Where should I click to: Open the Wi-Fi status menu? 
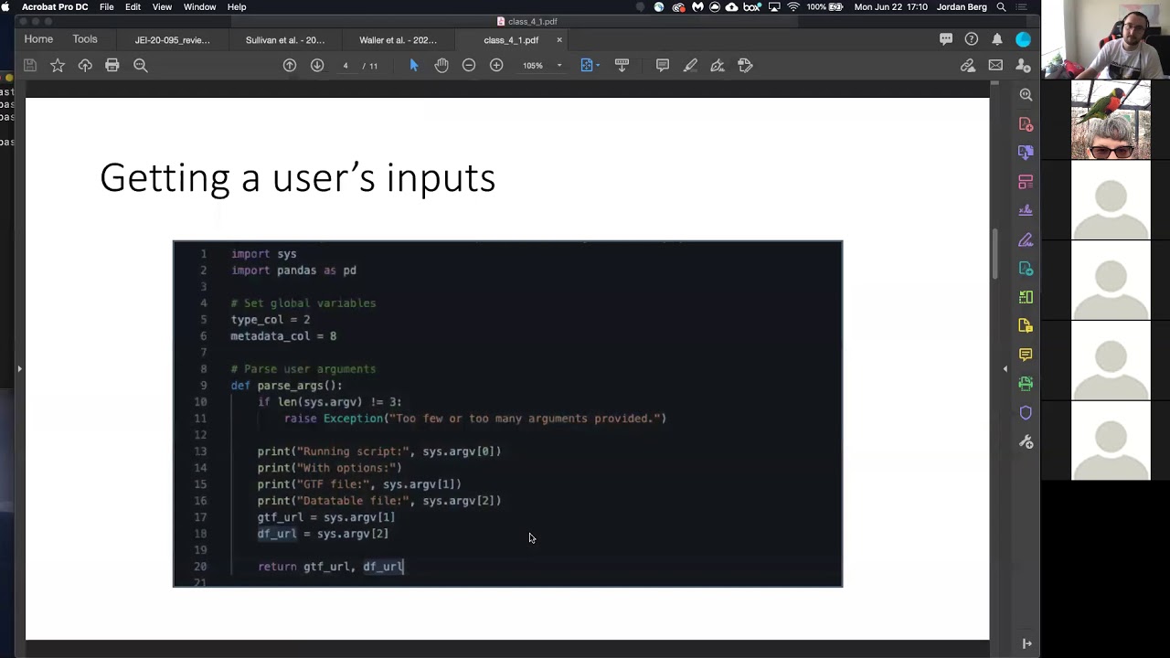(x=793, y=6)
